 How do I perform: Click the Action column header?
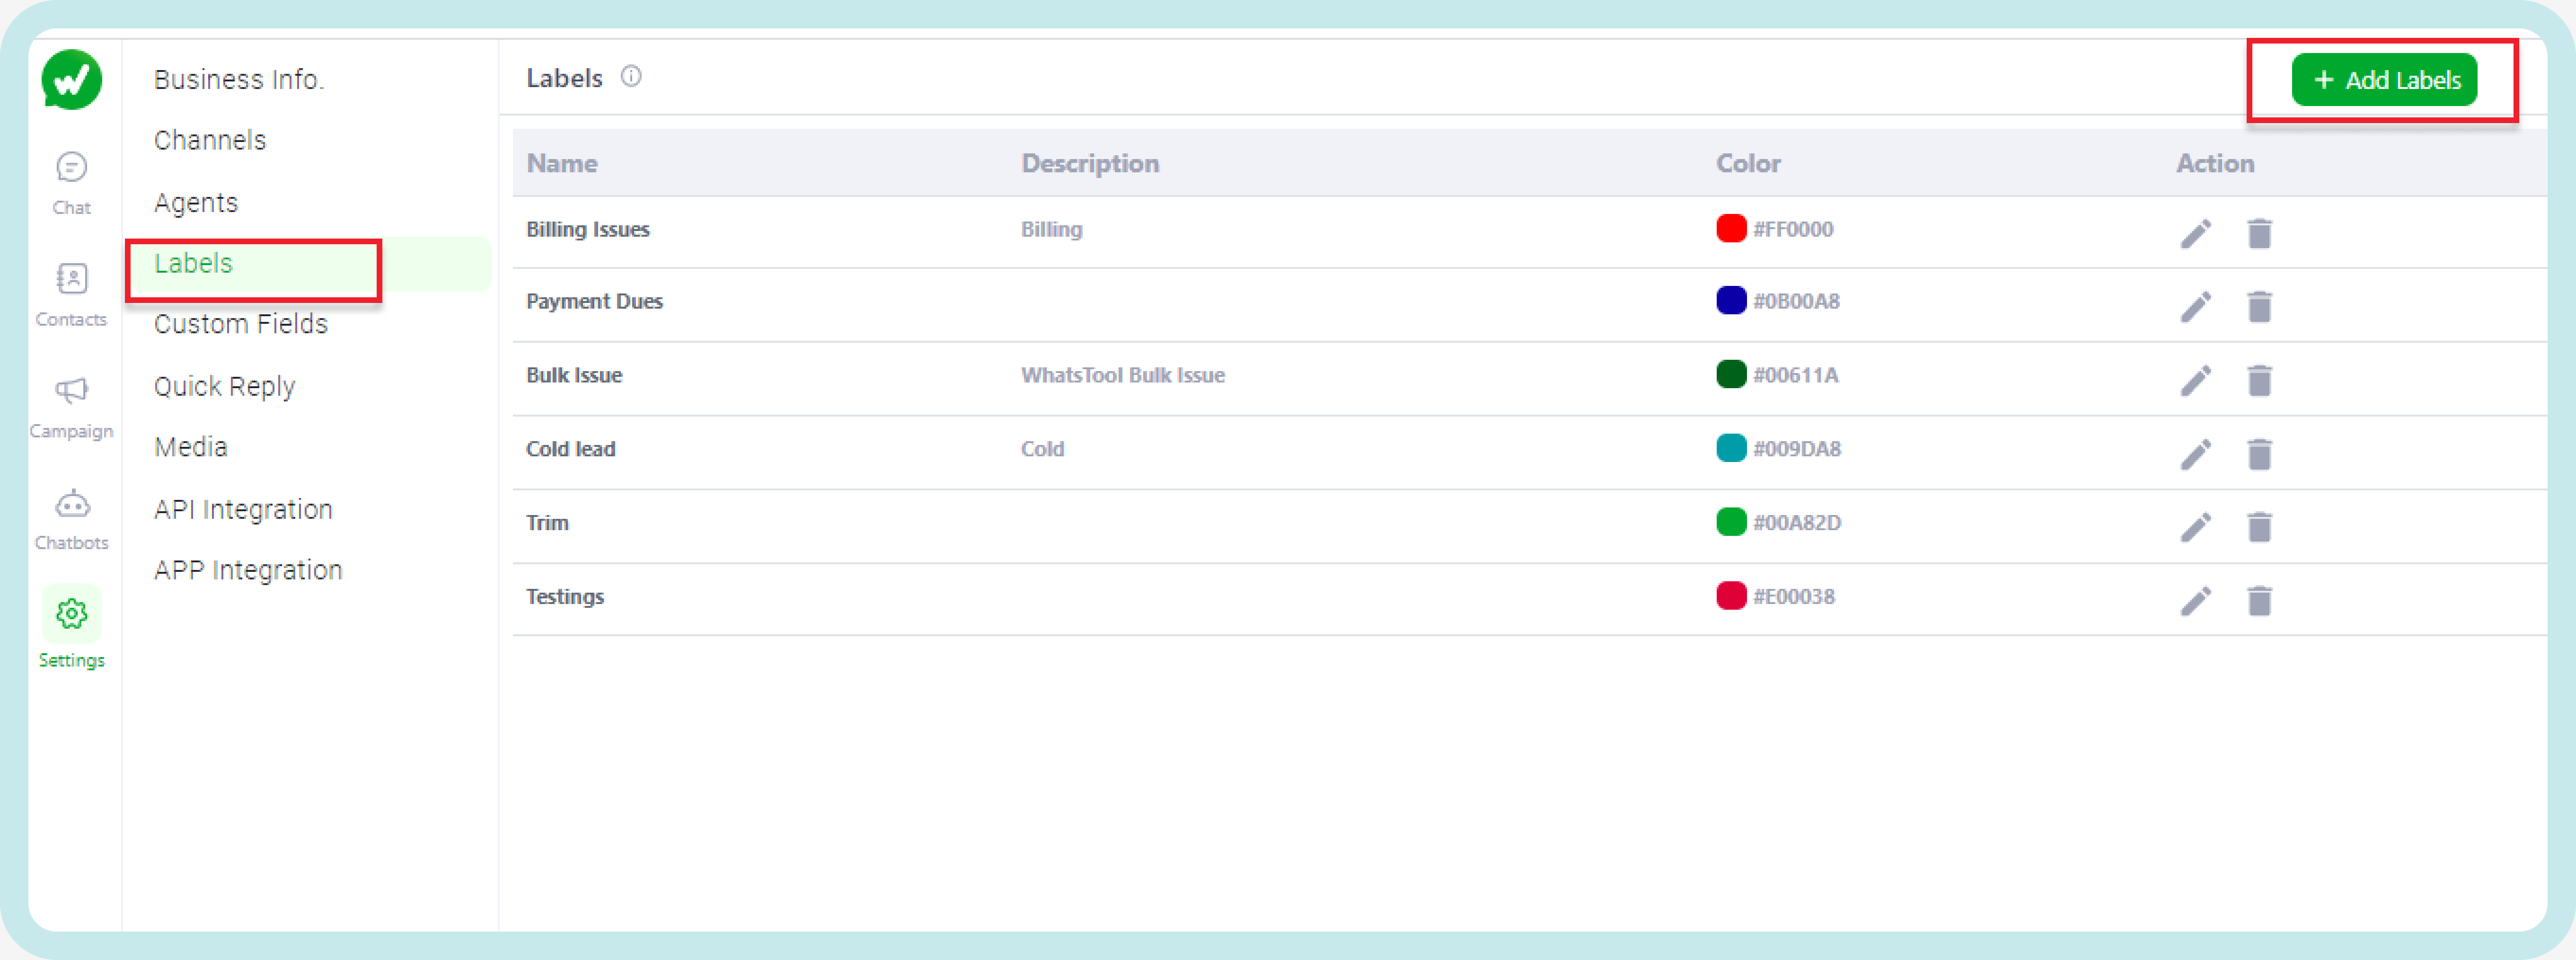[2215, 163]
